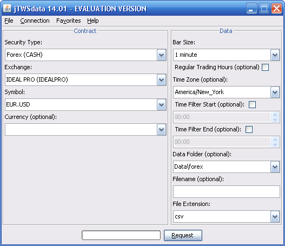Click the Request button
Viewport: 285px width, 246px height.
[x=183, y=236]
